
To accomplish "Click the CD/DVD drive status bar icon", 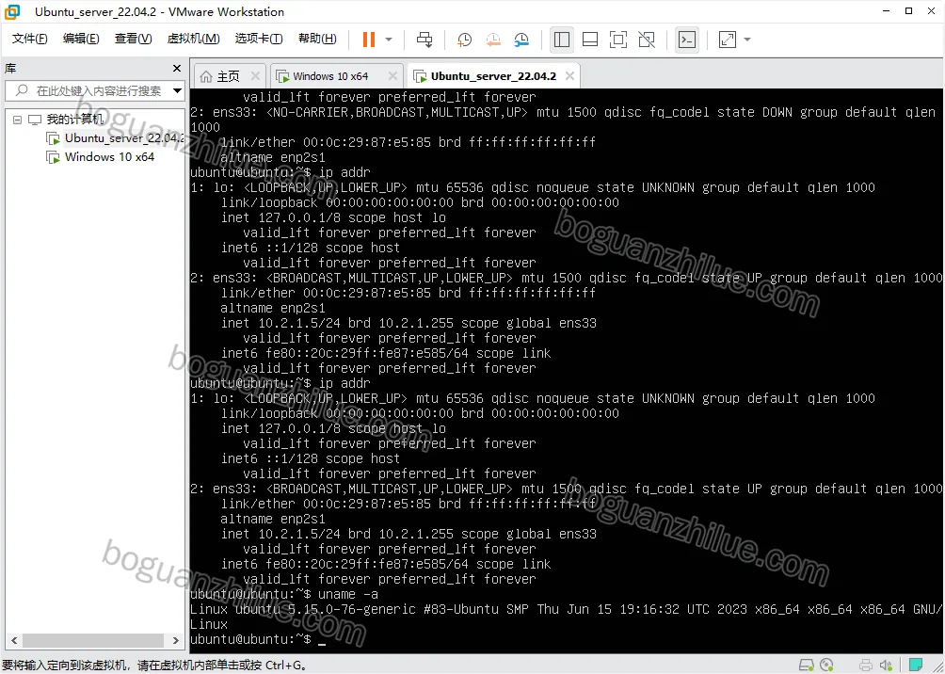I will (x=827, y=665).
